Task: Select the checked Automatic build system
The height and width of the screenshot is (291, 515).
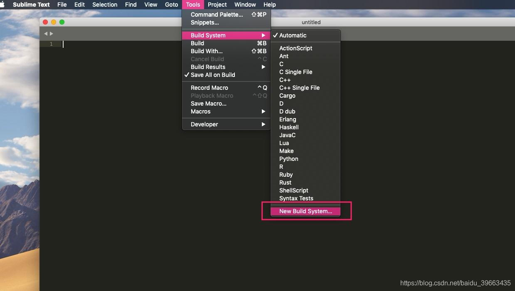Action: click(306, 35)
